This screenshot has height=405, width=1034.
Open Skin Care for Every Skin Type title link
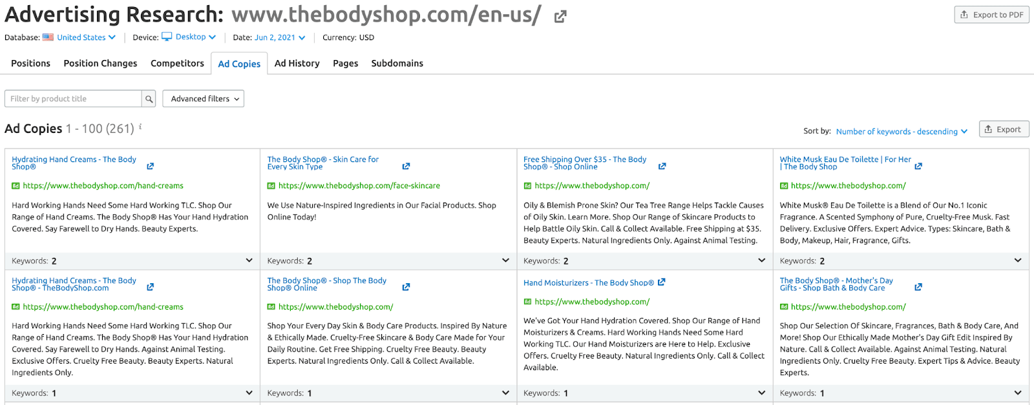[x=323, y=163]
